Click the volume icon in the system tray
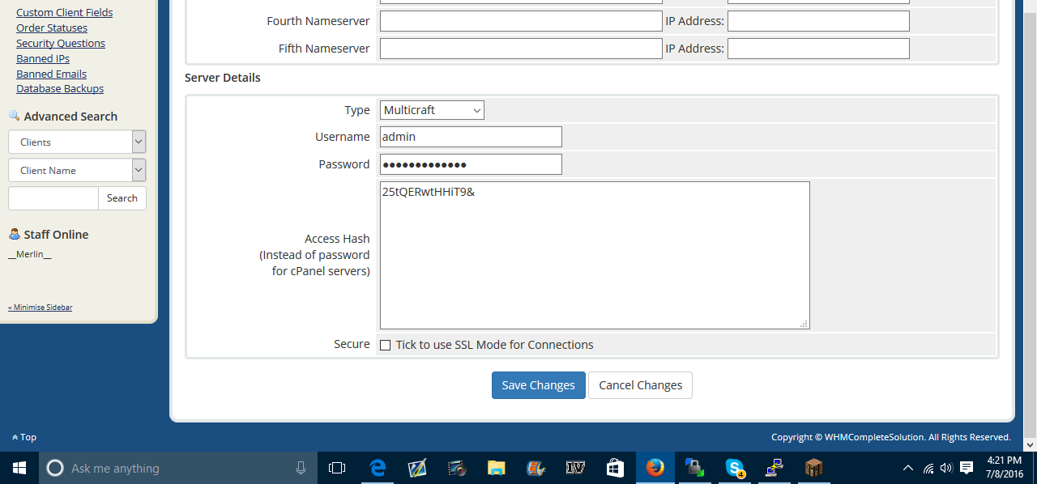The width and height of the screenshot is (1037, 484). tap(946, 468)
